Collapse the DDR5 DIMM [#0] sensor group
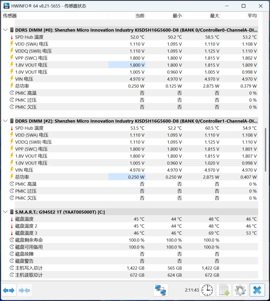 point(5,30)
